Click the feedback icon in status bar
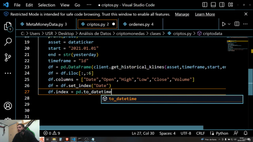 coord(236,133)
